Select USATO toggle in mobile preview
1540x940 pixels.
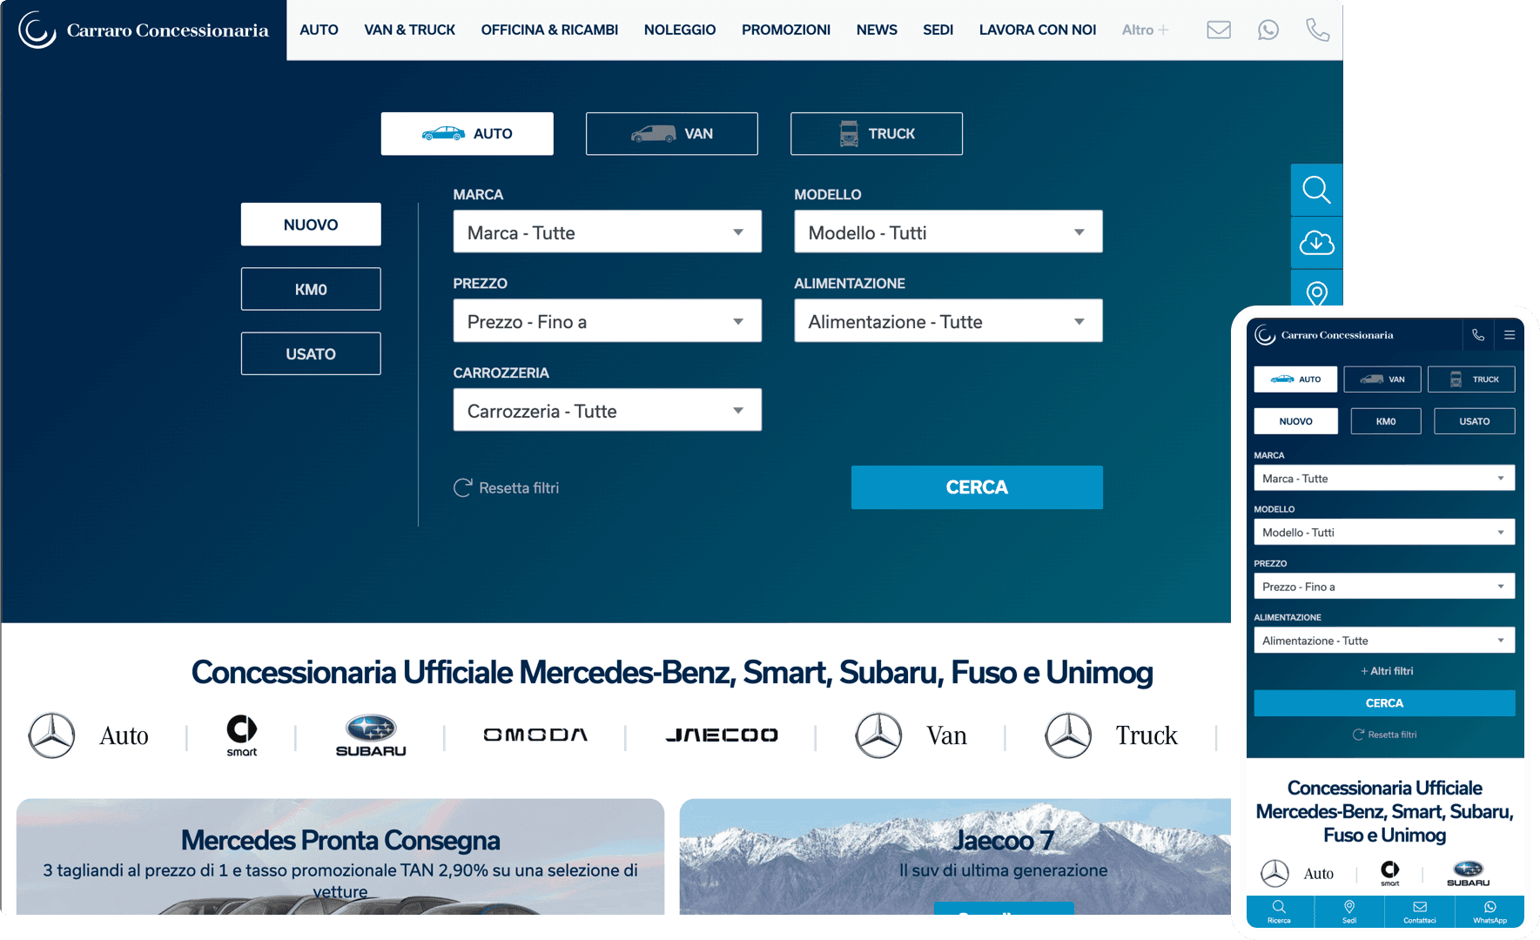pos(1474,421)
